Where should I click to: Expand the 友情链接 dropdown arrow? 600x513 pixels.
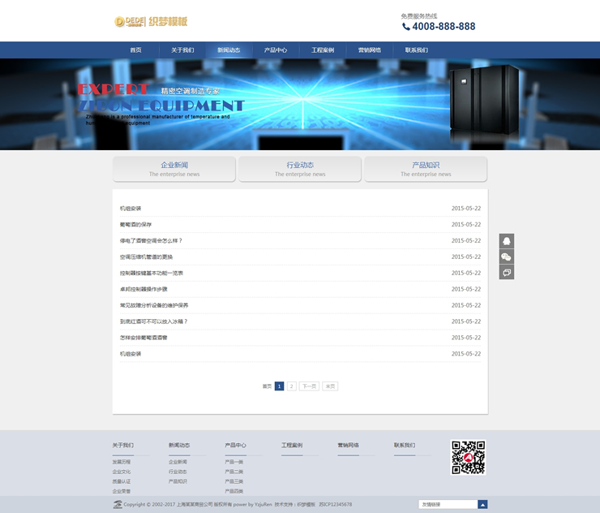[x=482, y=504]
